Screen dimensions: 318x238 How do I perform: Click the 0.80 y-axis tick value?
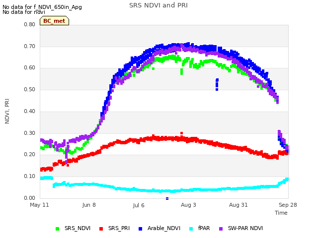pos(30,24)
